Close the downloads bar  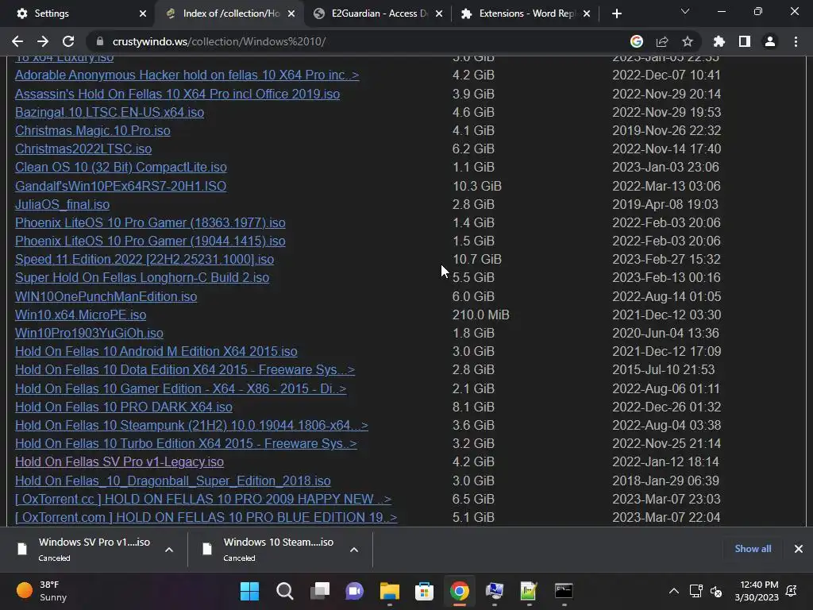coord(798,548)
